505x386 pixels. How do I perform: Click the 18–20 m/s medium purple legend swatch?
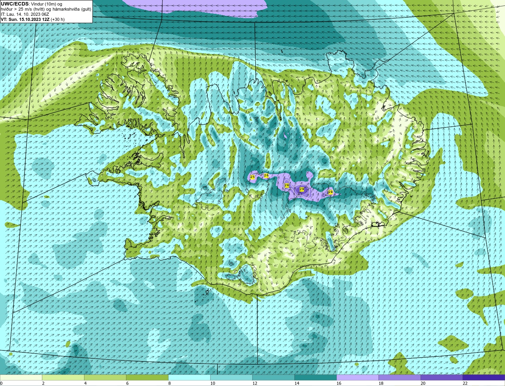[400, 378]
